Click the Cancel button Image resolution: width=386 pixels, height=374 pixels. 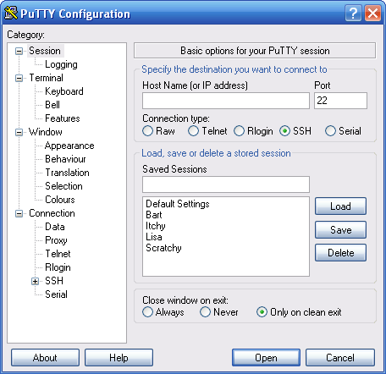pyautogui.click(x=340, y=358)
